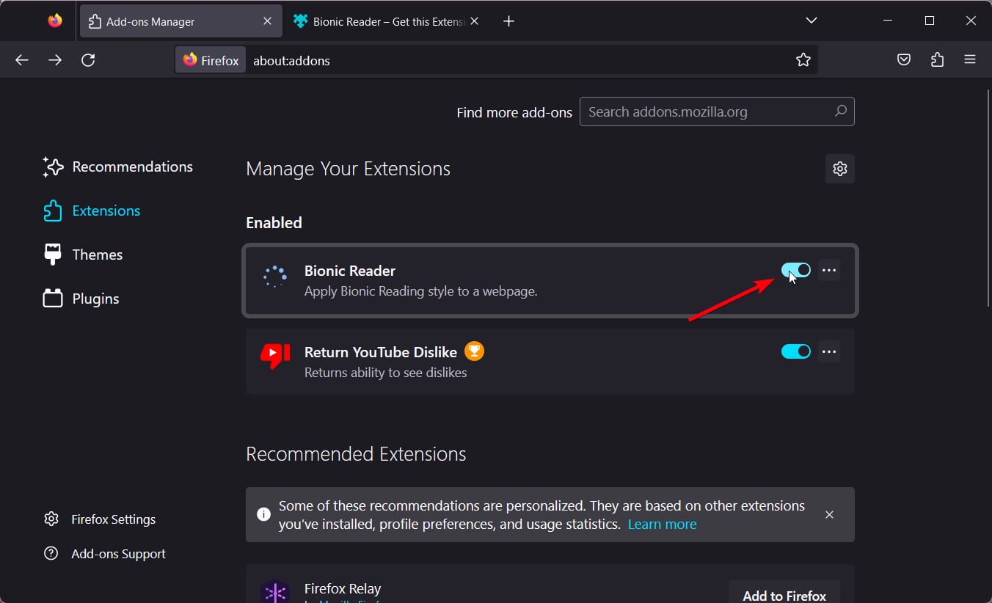Reload the current page
Screen dimensions: 992x603
tap(88, 60)
